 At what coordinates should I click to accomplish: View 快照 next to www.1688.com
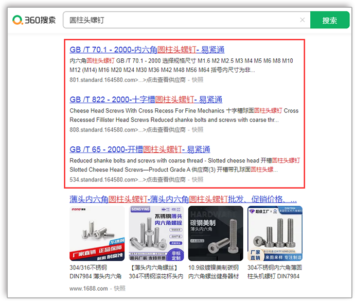(119, 289)
